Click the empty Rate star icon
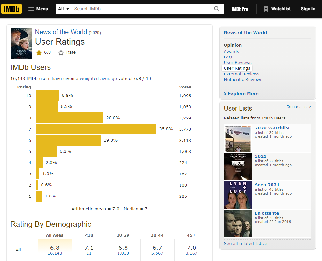This screenshot has height=261, width=322. [x=61, y=53]
